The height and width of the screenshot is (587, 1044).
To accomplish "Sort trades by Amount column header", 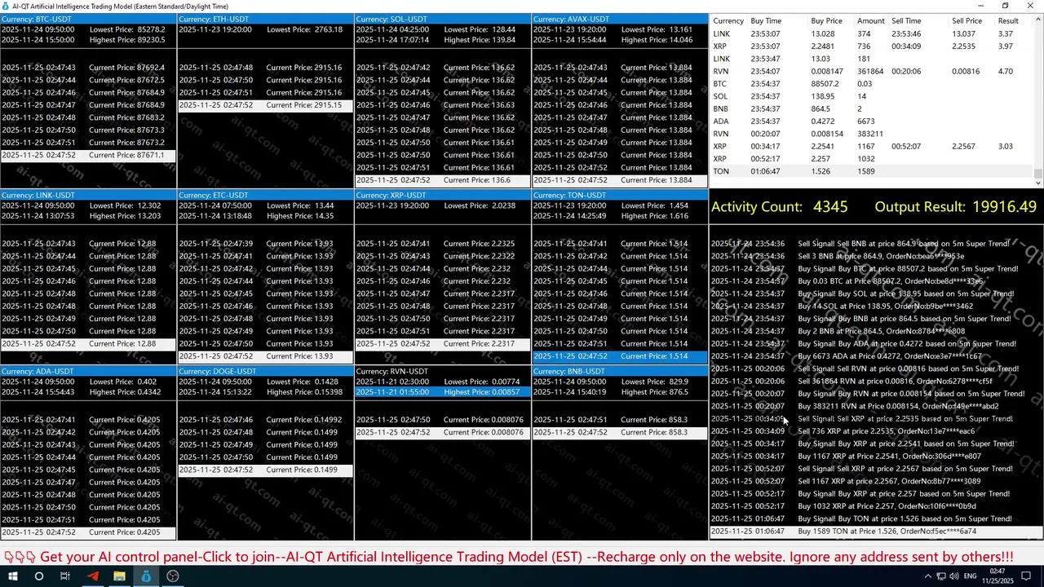I will click(x=871, y=20).
